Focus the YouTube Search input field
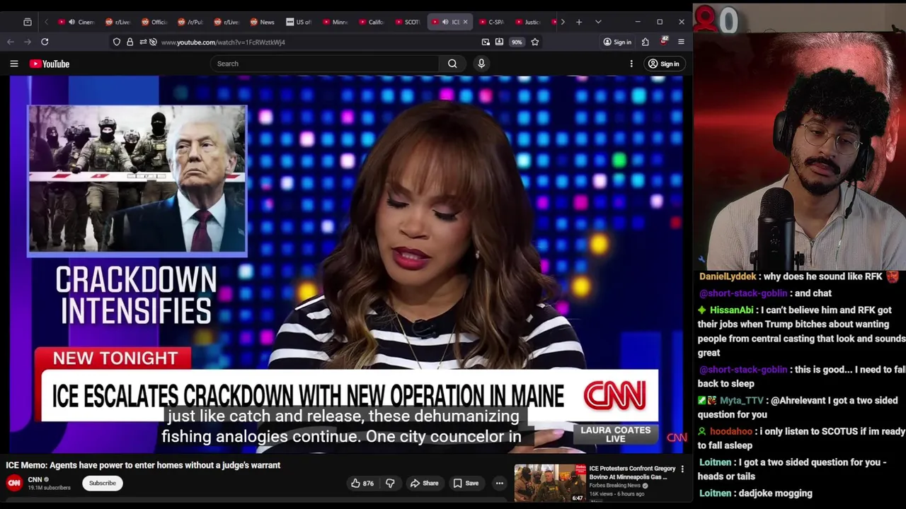 [324, 64]
